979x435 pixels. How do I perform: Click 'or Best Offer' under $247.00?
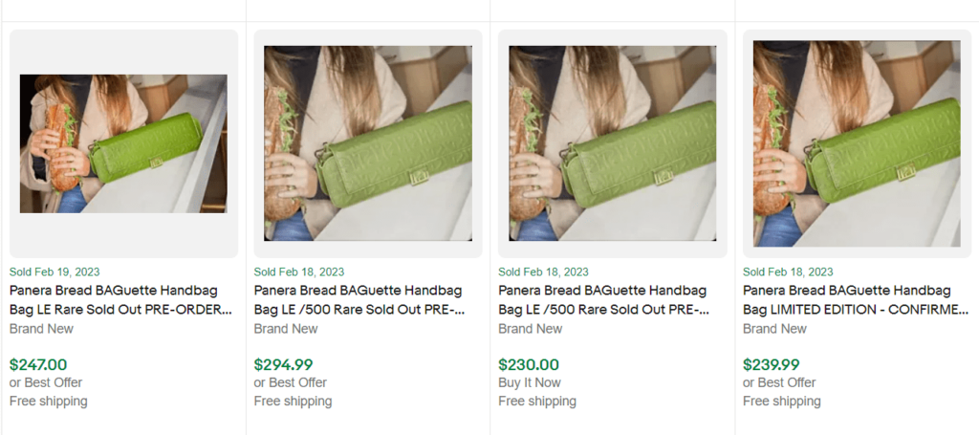tap(46, 382)
